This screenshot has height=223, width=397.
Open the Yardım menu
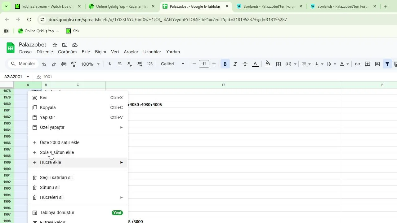(x=173, y=52)
